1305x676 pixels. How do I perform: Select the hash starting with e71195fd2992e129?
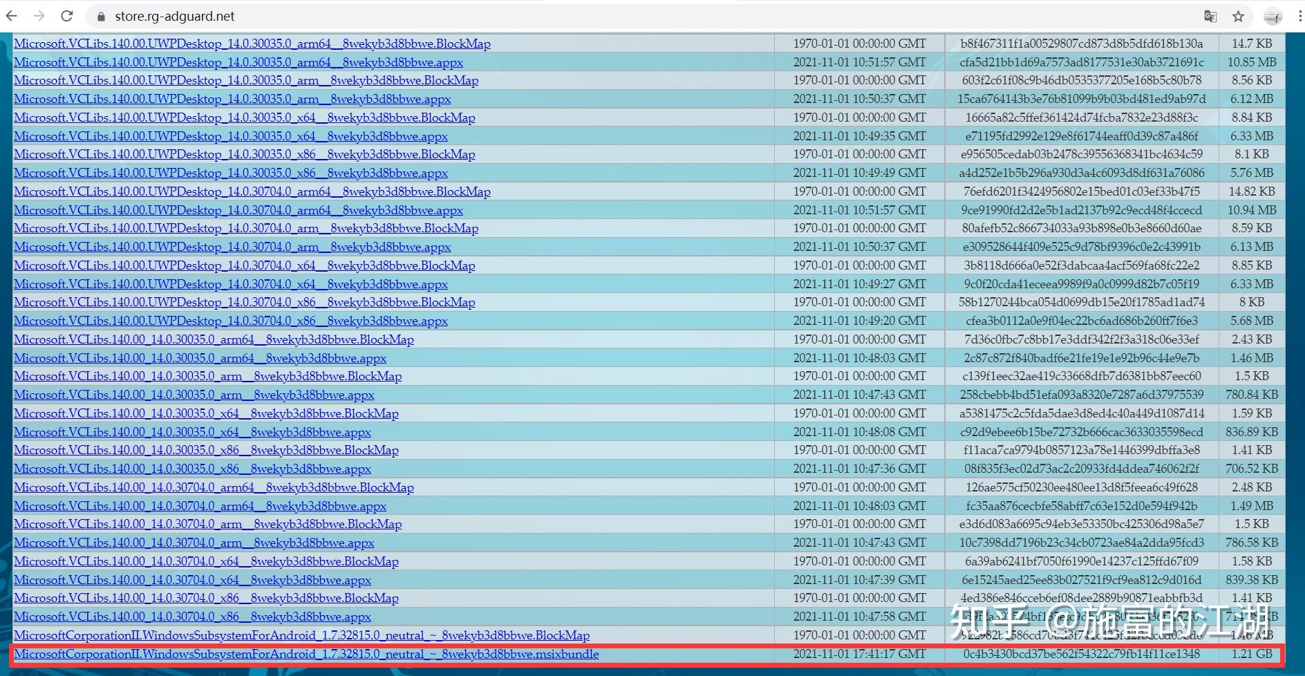[1082, 136]
